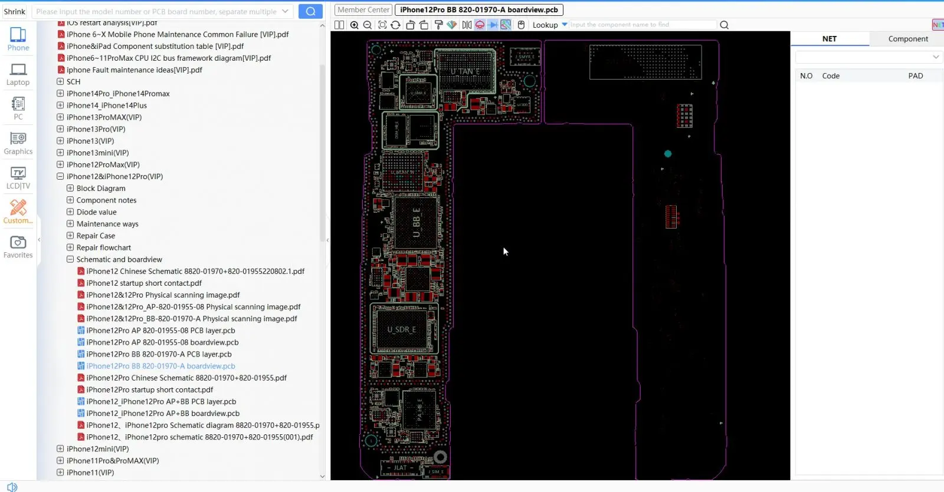Click the mouse mode icon
Screen dimensions: 944x492
point(521,25)
